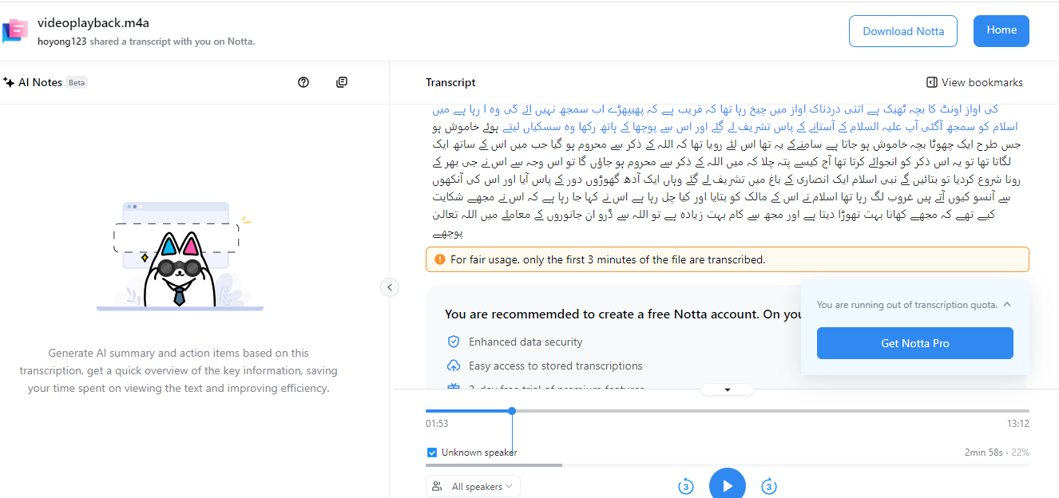Rewind 3 seconds

[685, 486]
